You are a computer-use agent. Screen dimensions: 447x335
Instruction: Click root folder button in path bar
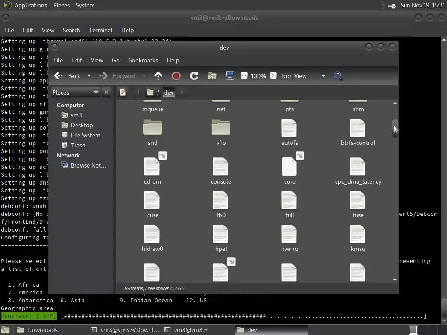[x=153, y=92]
